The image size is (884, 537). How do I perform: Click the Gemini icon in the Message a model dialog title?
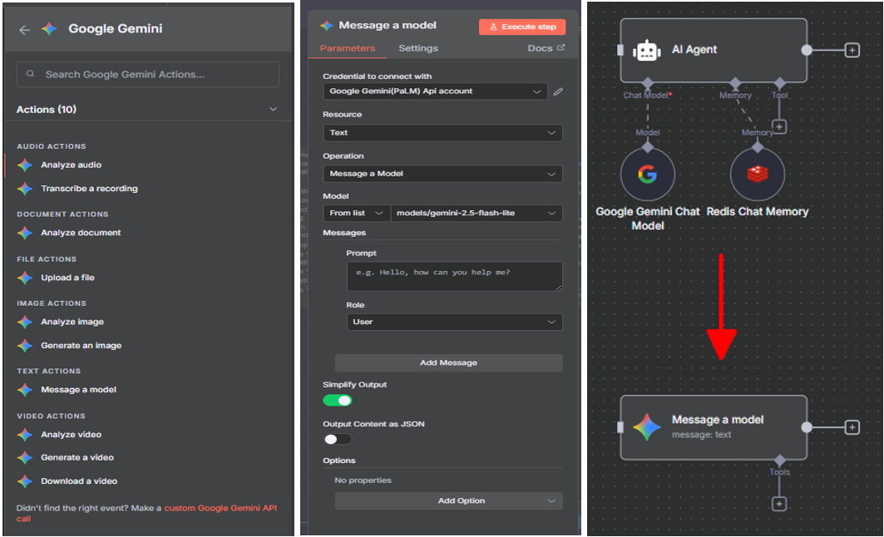click(x=327, y=26)
